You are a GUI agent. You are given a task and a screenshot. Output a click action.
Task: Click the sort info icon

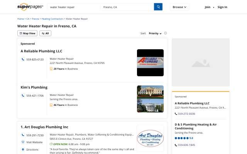pos(166,33)
